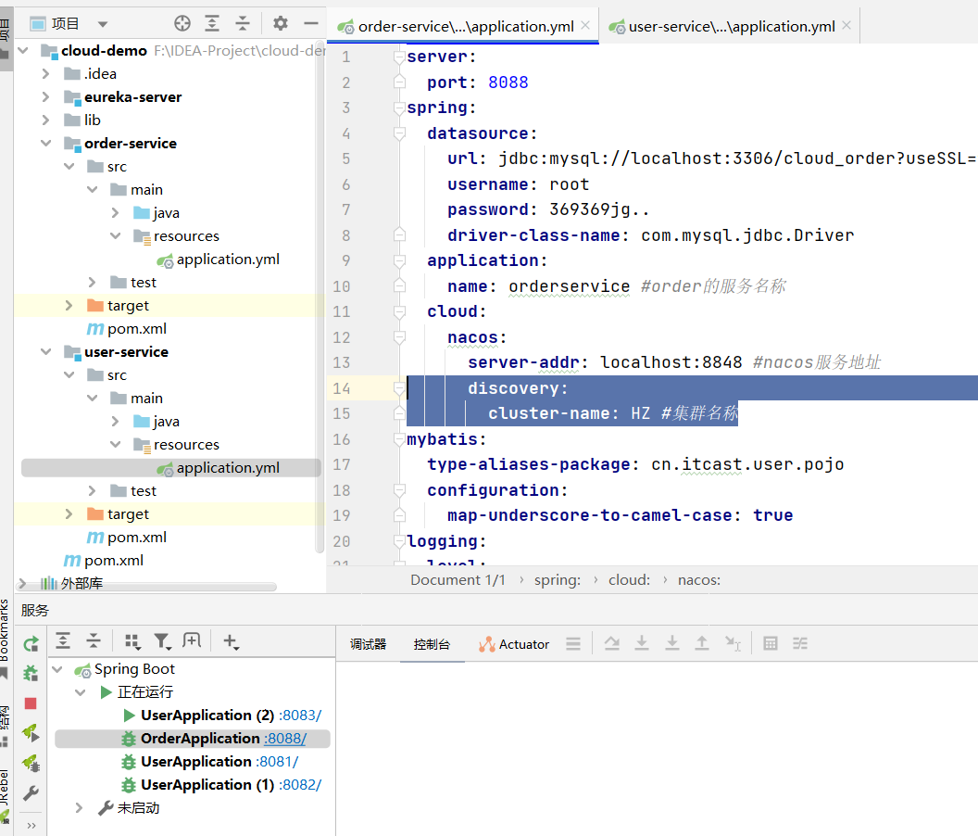Expand the lib folder
978x836 pixels.
click(45, 120)
